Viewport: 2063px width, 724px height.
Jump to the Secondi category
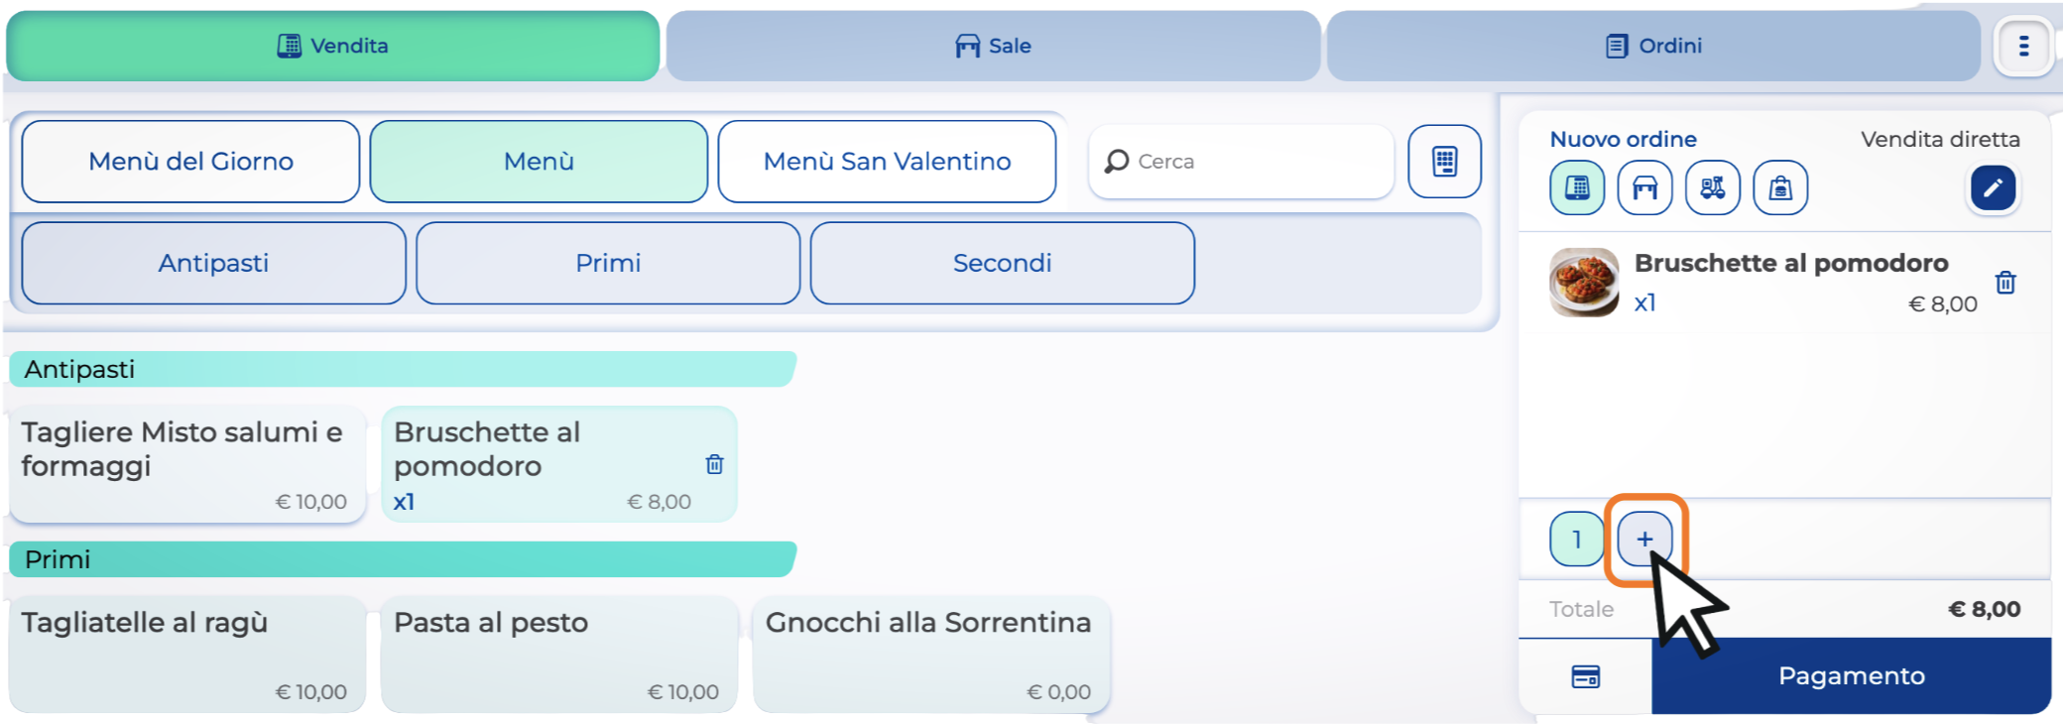pos(1002,263)
